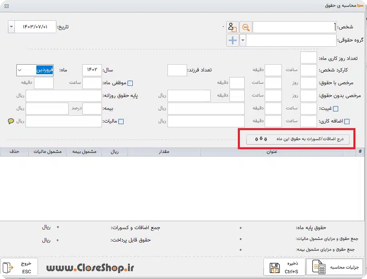Viewport: 367px width, 279px height.
Task: Click the مرخصی با حقوق دقیقه field
Action: click(237, 83)
